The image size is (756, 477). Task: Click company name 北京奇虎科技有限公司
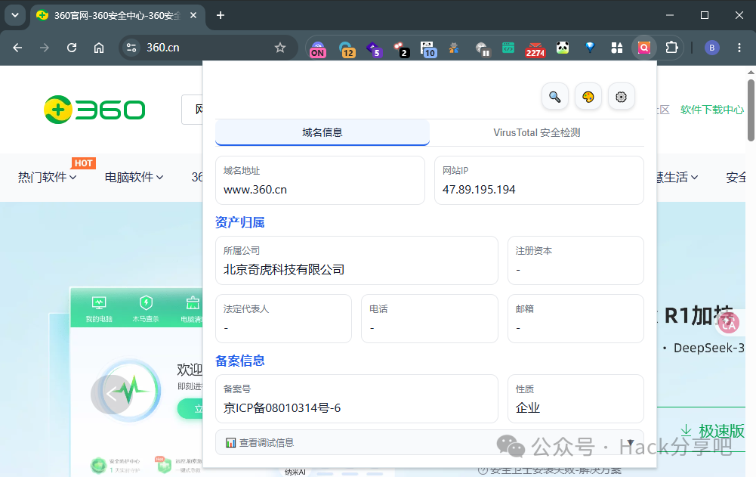coord(284,269)
